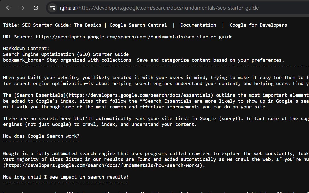Click 'Stay organized with collections' text

[89, 60]
